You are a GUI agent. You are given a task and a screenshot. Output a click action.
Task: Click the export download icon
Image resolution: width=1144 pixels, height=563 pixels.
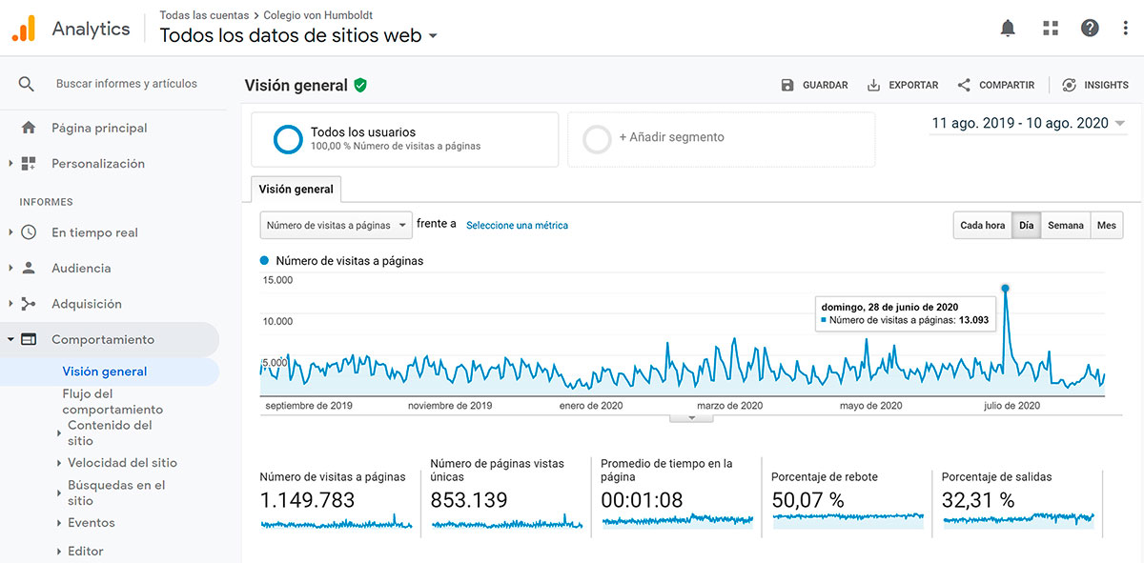(x=873, y=85)
